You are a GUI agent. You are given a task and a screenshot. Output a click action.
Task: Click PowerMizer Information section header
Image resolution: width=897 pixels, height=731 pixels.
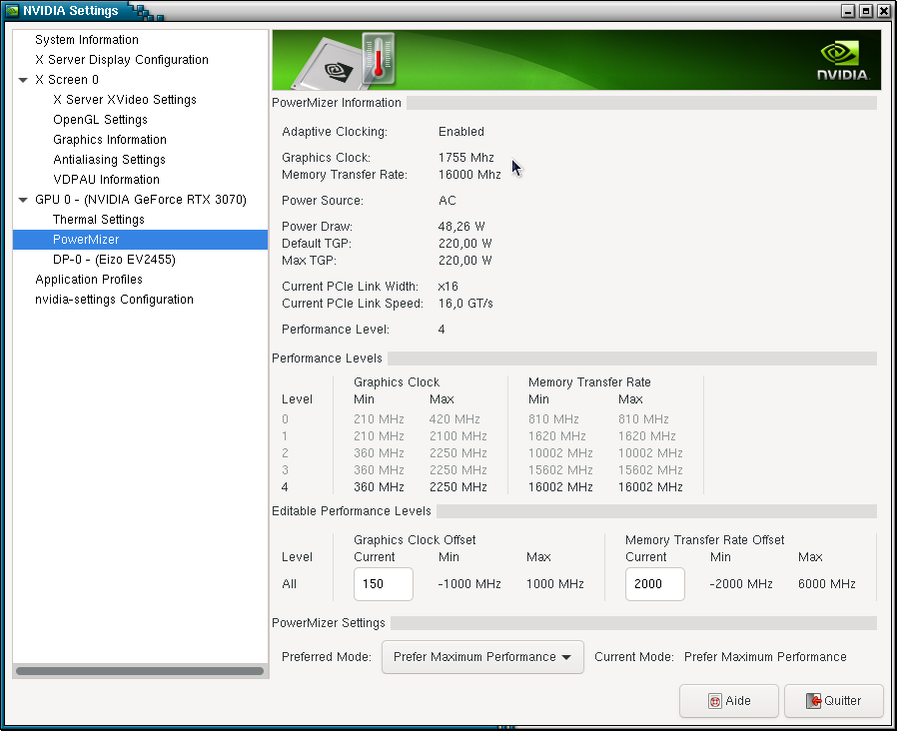(x=337, y=103)
